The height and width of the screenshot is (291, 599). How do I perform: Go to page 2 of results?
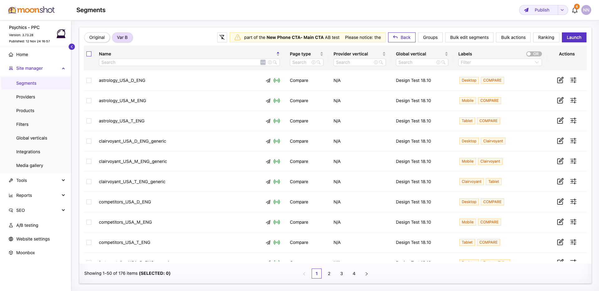329,274
